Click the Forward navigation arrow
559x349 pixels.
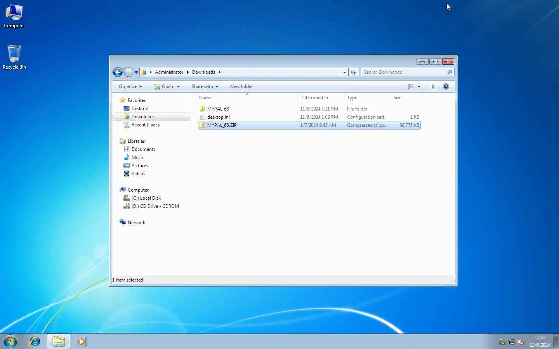click(128, 72)
